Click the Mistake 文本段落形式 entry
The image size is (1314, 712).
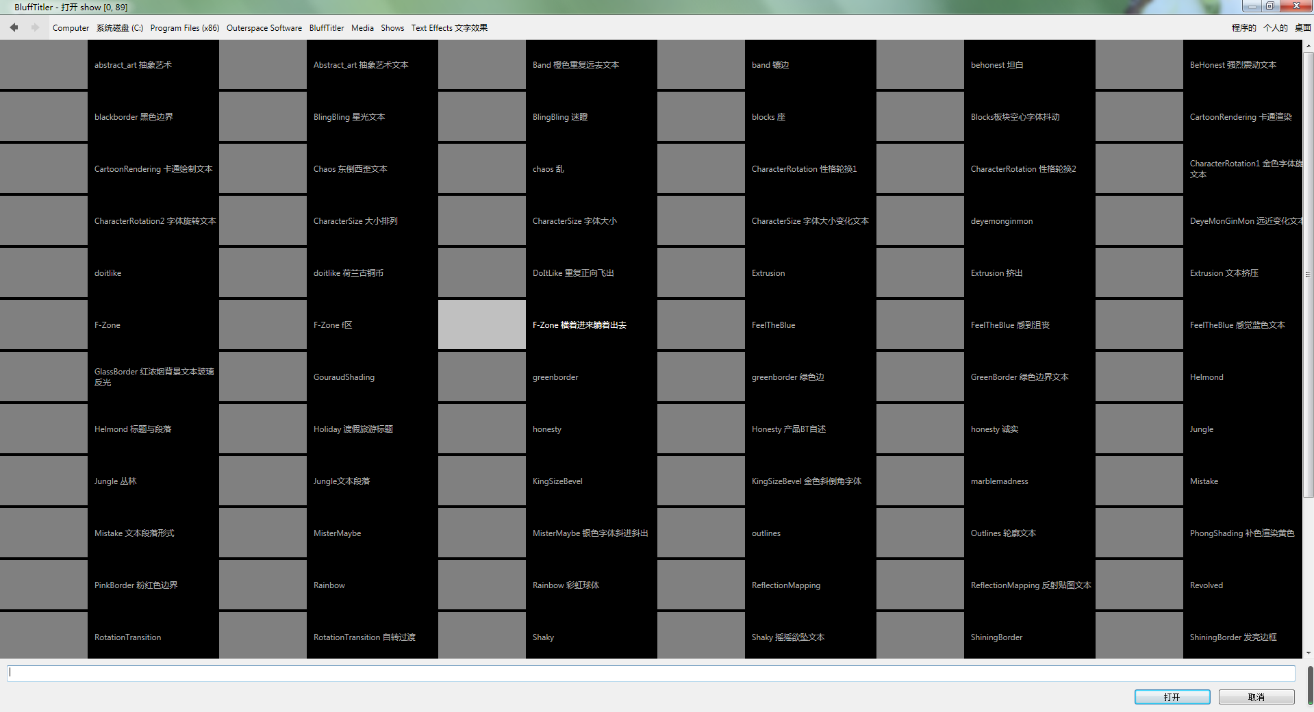pos(134,533)
